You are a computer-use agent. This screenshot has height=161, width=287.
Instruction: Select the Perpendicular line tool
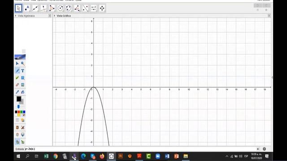click(x=43, y=8)
